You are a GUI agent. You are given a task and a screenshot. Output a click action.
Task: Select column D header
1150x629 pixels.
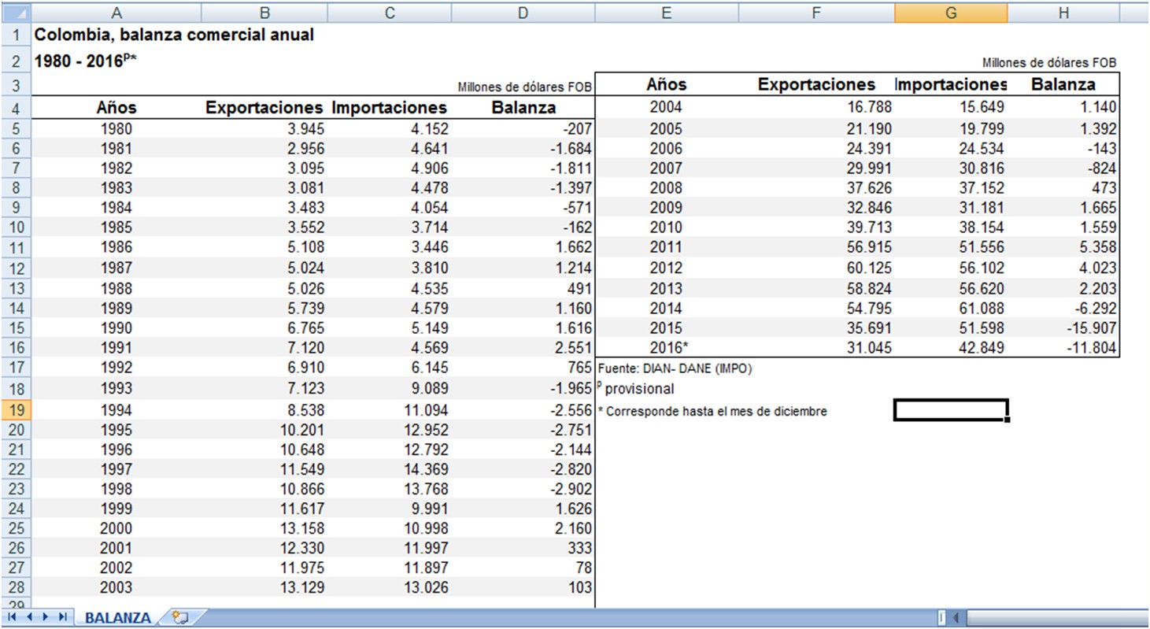(x=523, y=13)
